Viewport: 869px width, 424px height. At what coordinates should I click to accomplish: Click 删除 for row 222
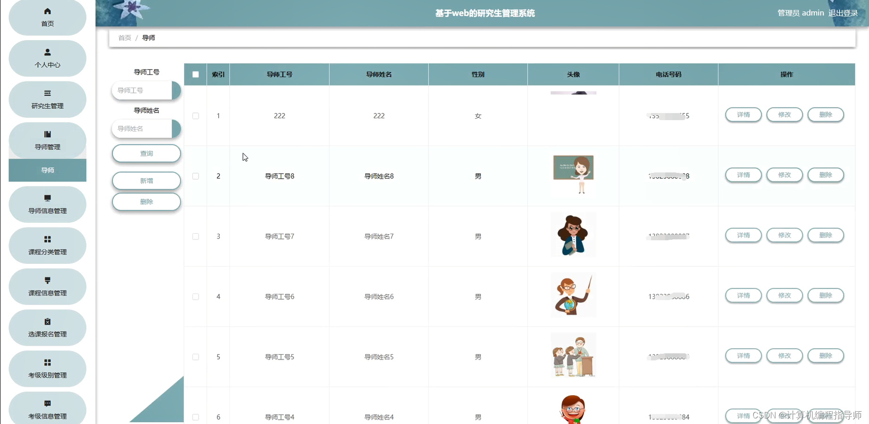tap(826, 114)
